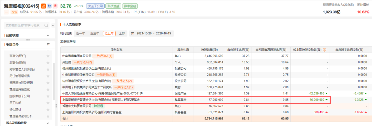Click the 合计 total row label

click(x=65, y=118)
